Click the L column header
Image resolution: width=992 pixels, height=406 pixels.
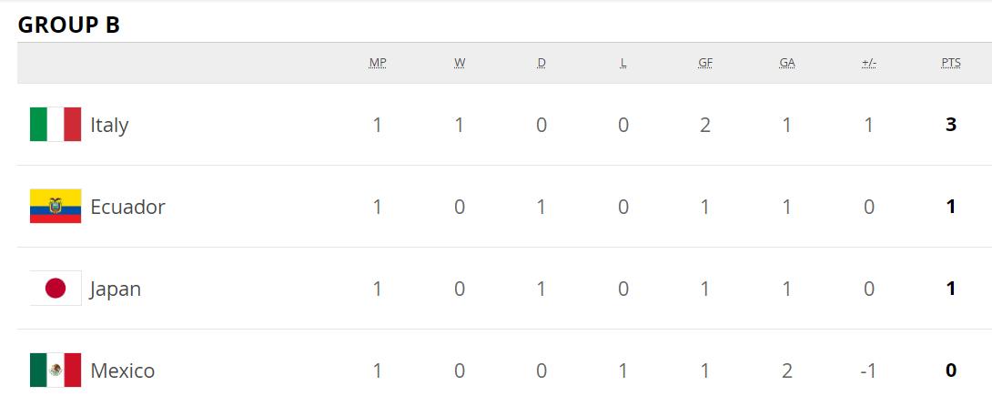pyautogui.click(x=623, y=63)
